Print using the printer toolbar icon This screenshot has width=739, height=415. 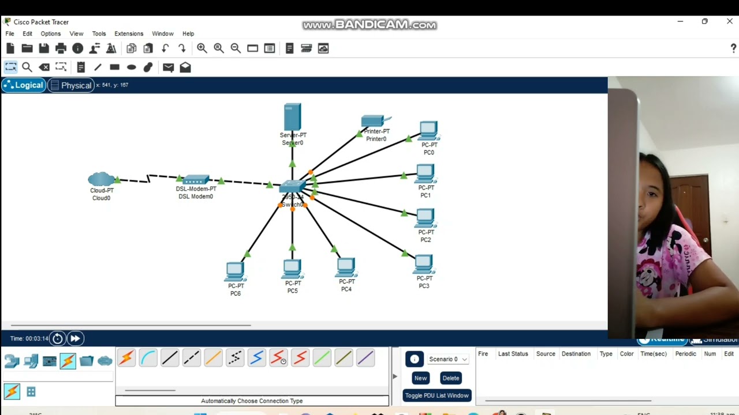(x=61, y=48)
